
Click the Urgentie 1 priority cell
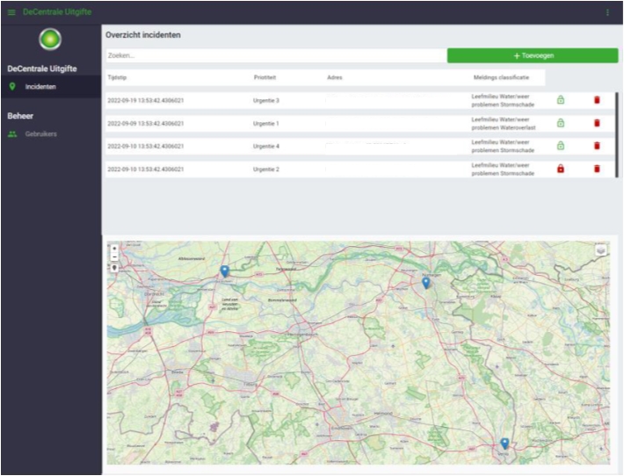[x=265, y=124]
